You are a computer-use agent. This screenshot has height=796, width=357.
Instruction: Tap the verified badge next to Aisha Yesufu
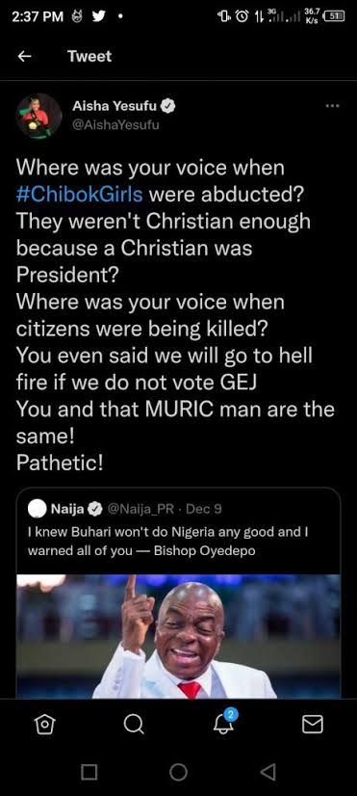168,106
